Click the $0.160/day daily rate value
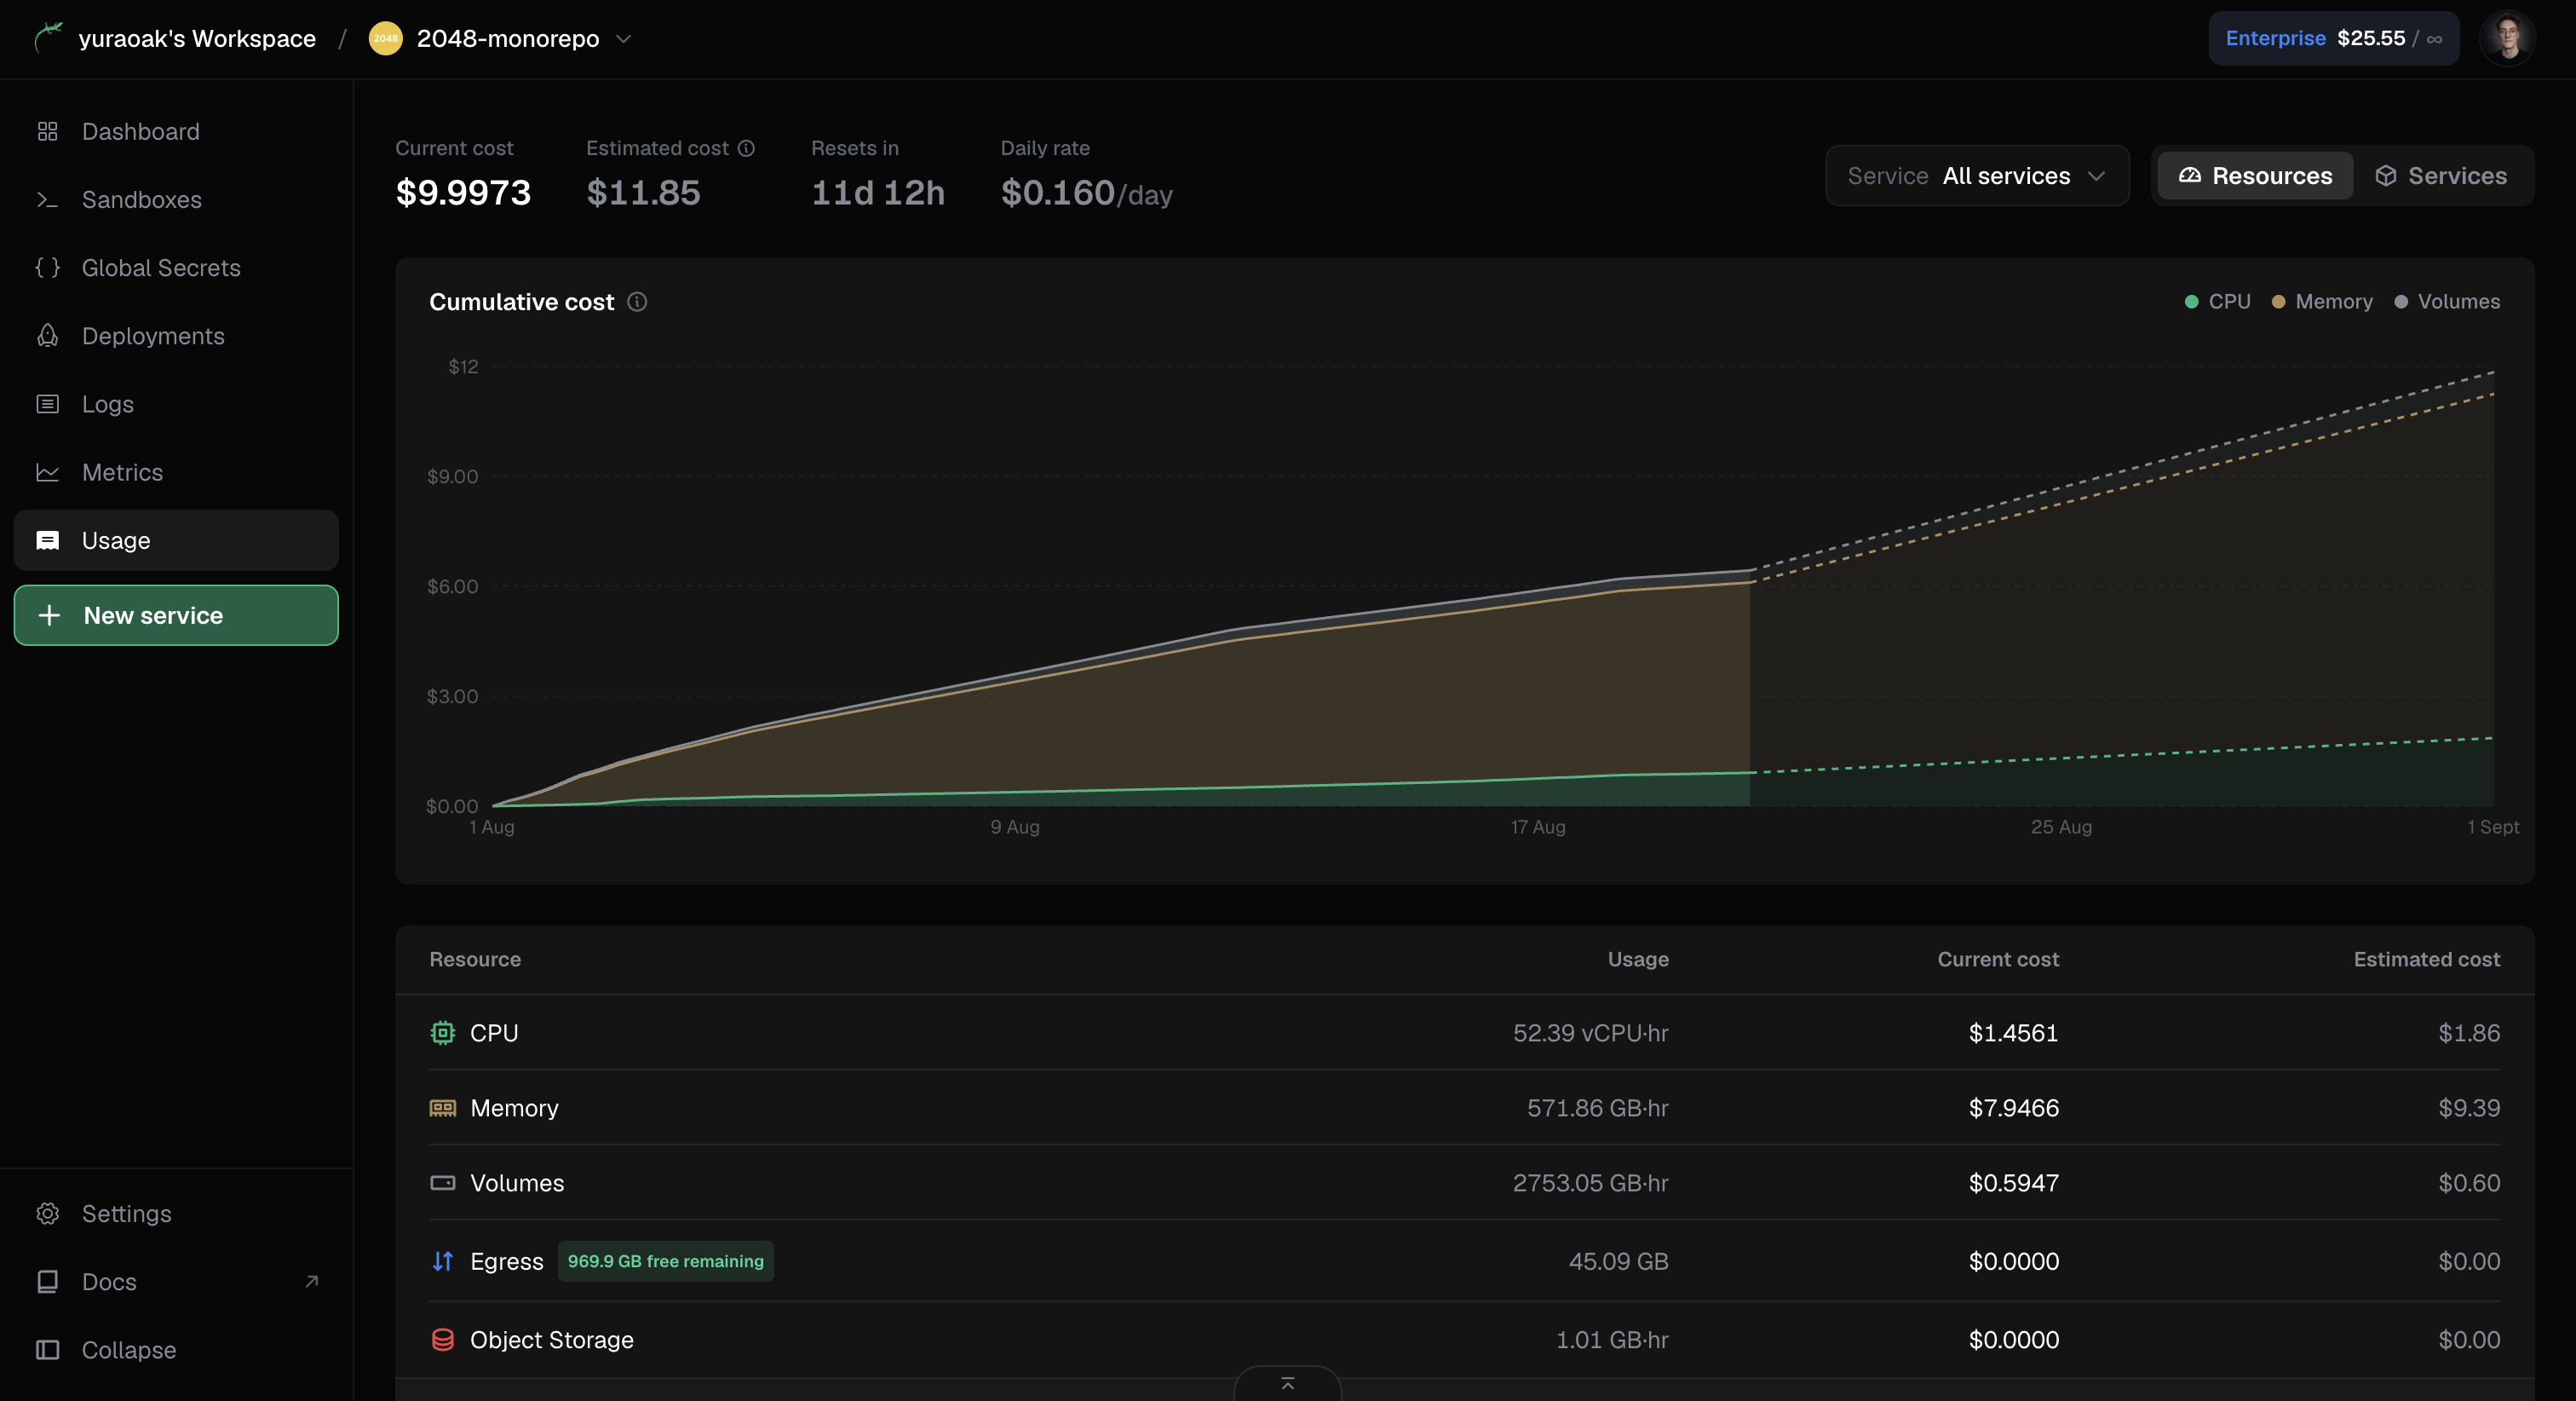2576x1401 pixels. tap(1087, 192)
